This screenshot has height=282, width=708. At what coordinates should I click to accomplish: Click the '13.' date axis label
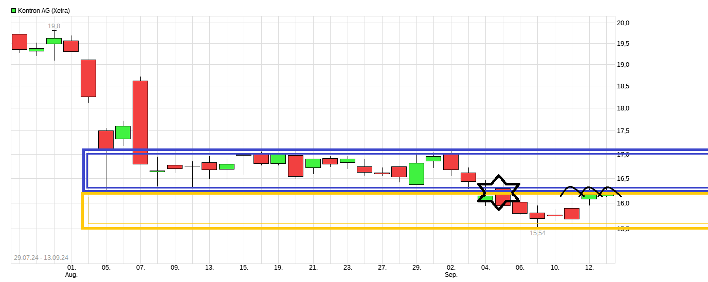pyautogui.click(x=209, y=268)
